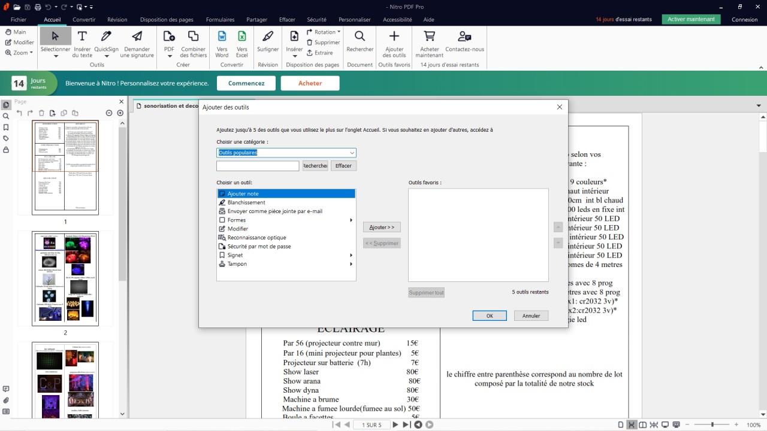Click the Rechercher magnifier in ribbon
Image resolution: width=767 pixels, height=431 pixels.
(x=360, y=37)
